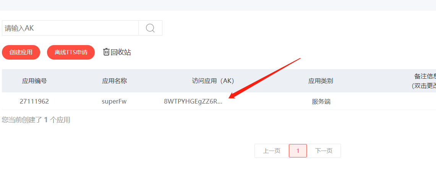436x175 pixels.
Task: Focus the 请输入AK search field
Action: [70, 28]
